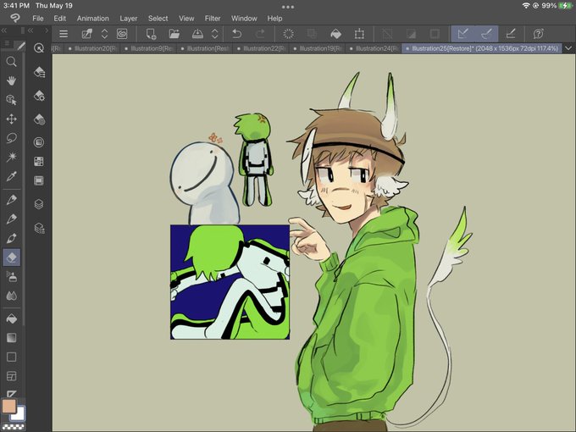
Task: Open the Filter menu
Action: point(213,19)
